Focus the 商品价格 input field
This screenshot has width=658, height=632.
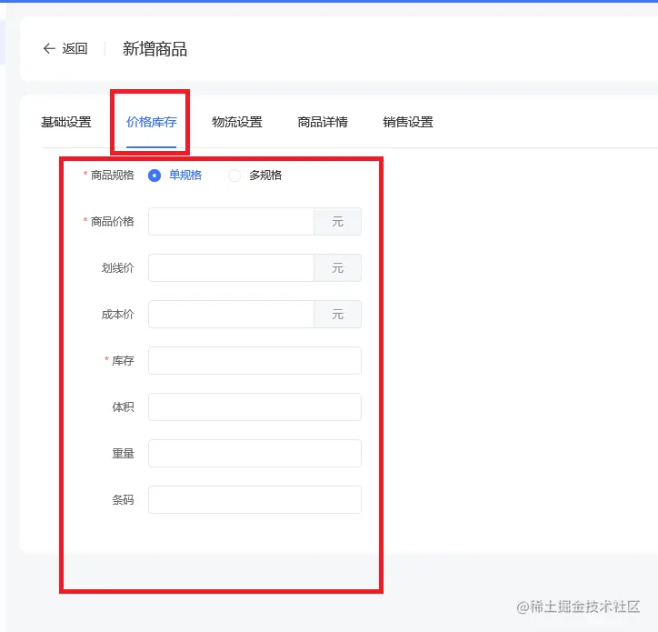pyautogui.click(x=231, y=221)
